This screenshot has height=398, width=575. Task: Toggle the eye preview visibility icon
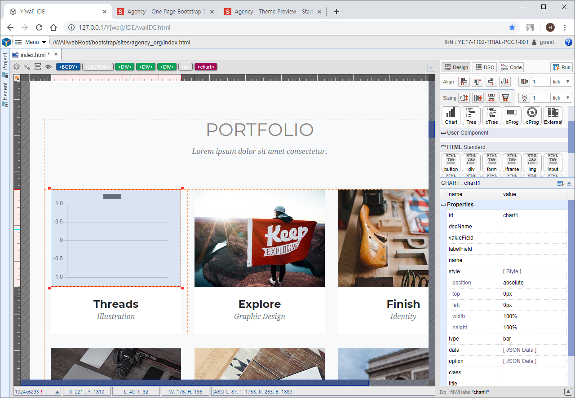pyautogui.click(x=48, y=67)
